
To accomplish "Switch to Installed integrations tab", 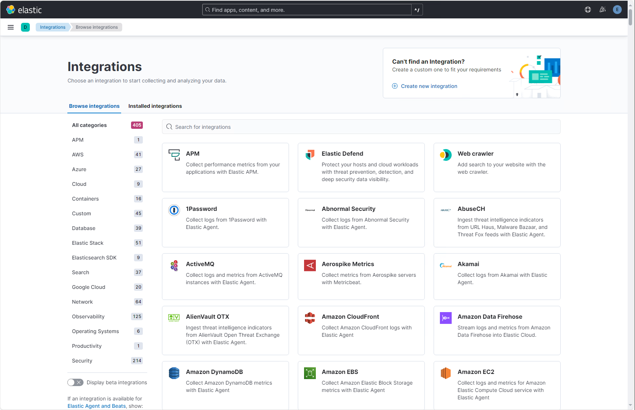I will pos(155,106).
